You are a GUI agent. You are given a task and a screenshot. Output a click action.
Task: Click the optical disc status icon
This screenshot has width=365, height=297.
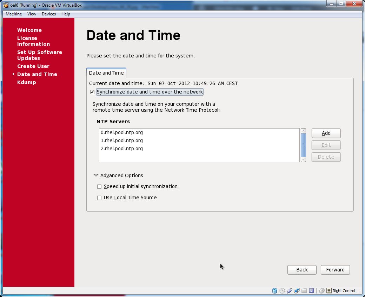(282, 290)
